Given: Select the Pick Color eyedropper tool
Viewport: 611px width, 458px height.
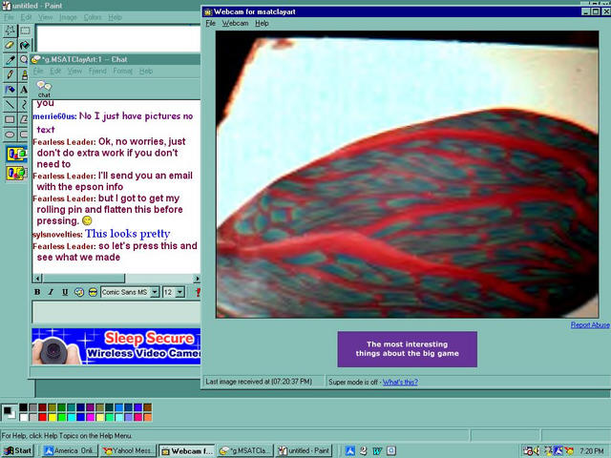Looking at the screenshot, I should (11, 60).
